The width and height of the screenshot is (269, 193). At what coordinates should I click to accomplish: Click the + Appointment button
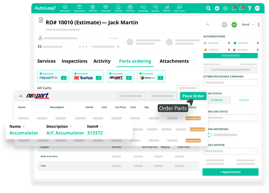tap(230, 172)
